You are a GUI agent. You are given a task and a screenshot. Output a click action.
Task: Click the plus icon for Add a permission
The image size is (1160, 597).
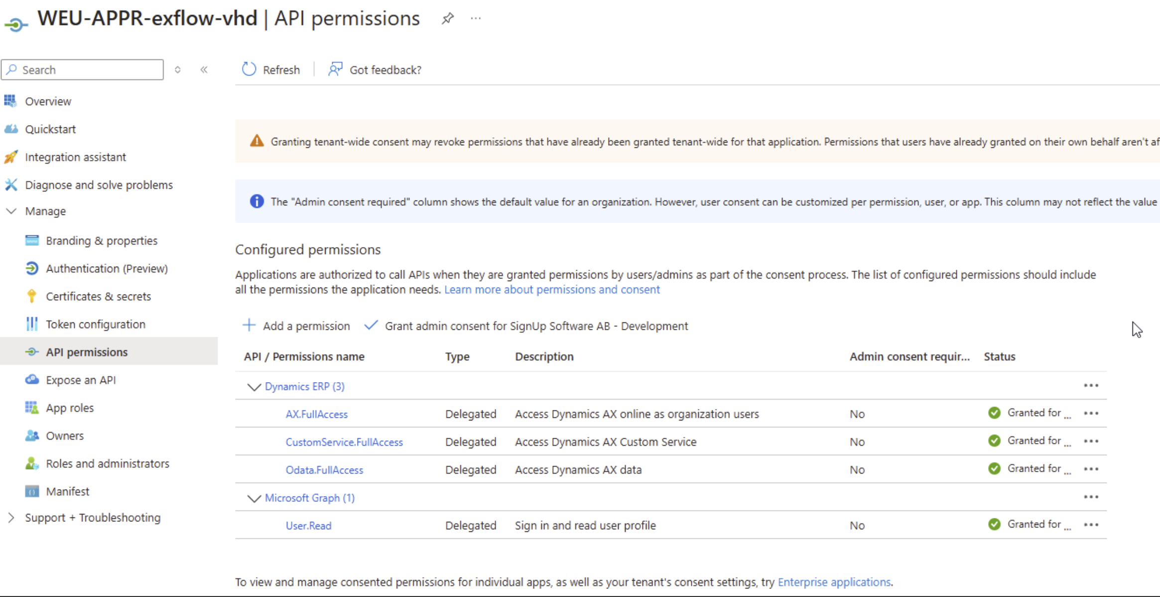pyautogui.click(x=249, y=325)
